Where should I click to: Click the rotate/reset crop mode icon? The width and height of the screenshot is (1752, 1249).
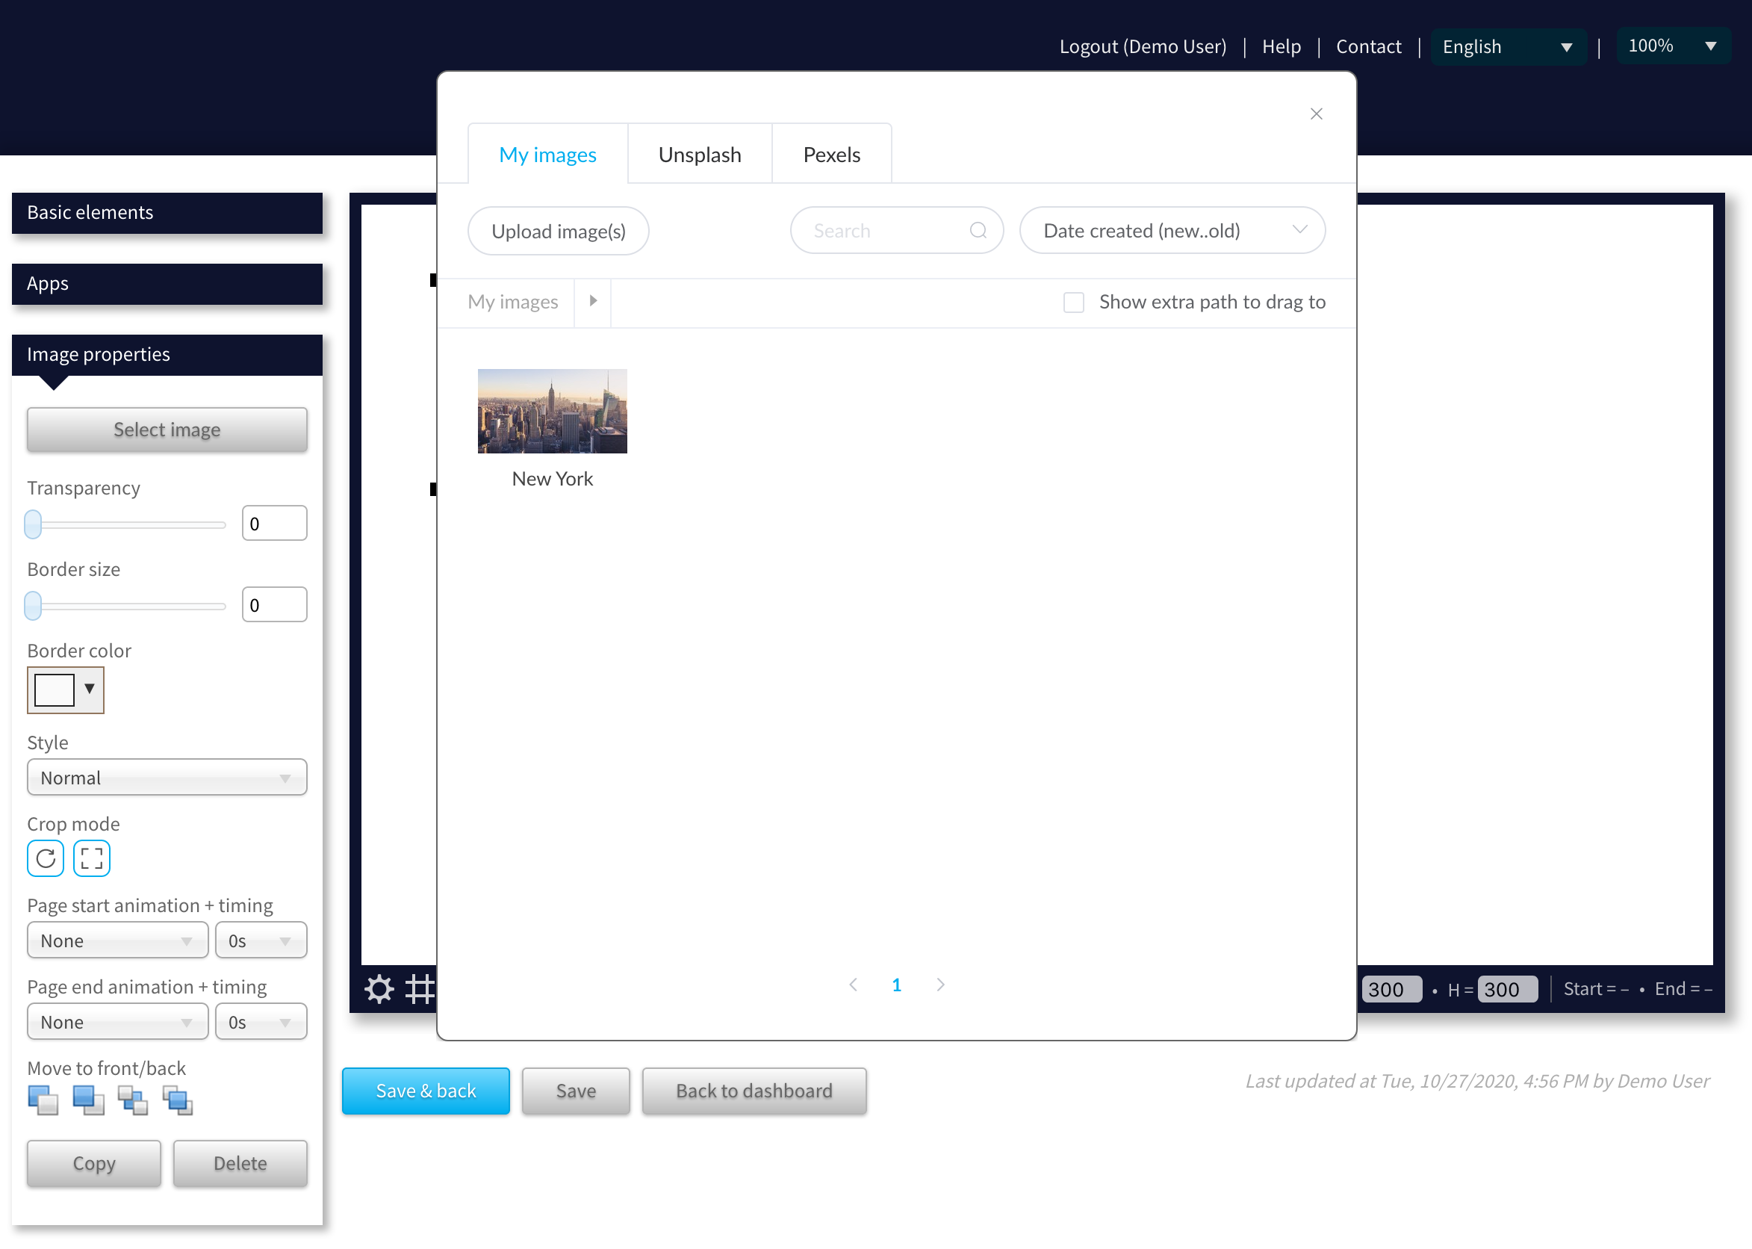(46, 857)
